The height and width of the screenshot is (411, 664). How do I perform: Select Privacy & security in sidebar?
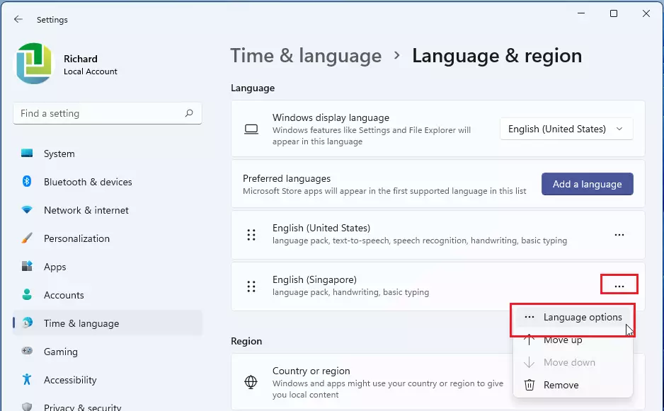click(x=28, y=407)
